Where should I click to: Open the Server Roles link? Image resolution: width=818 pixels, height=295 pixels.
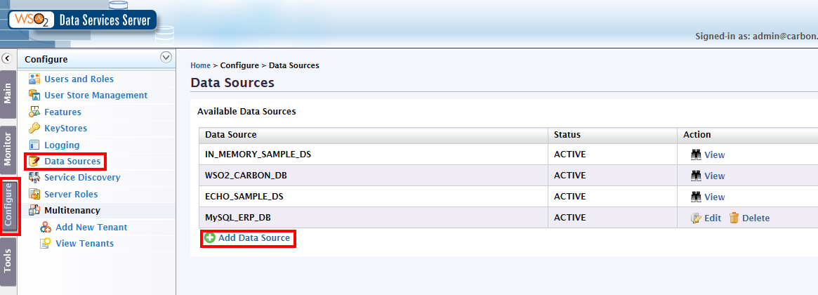[71, 195]
